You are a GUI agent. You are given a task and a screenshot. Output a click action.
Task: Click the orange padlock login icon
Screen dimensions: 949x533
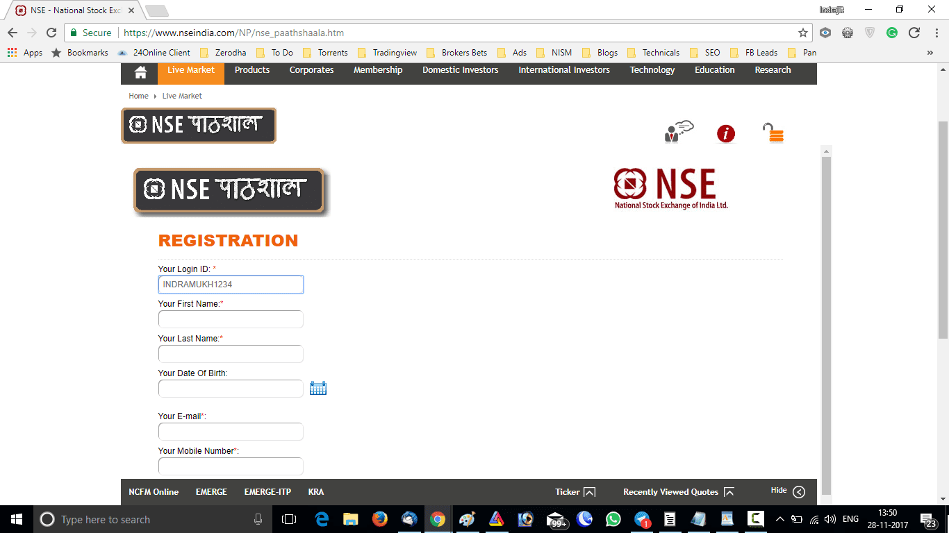[x=773, y=133]
